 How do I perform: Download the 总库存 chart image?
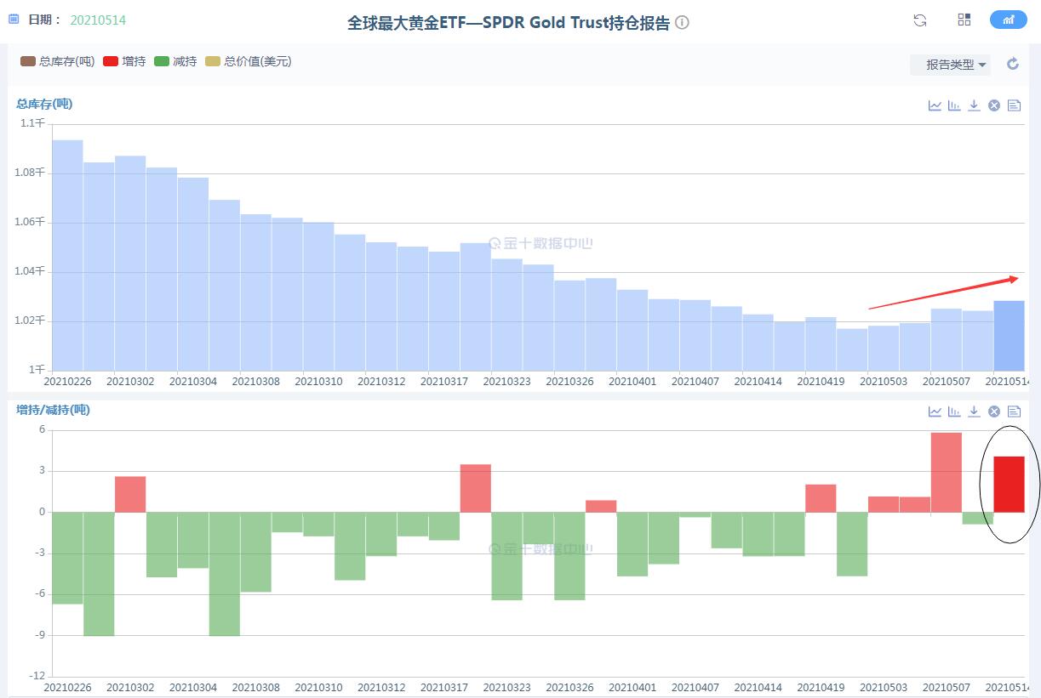pos(974,105)
